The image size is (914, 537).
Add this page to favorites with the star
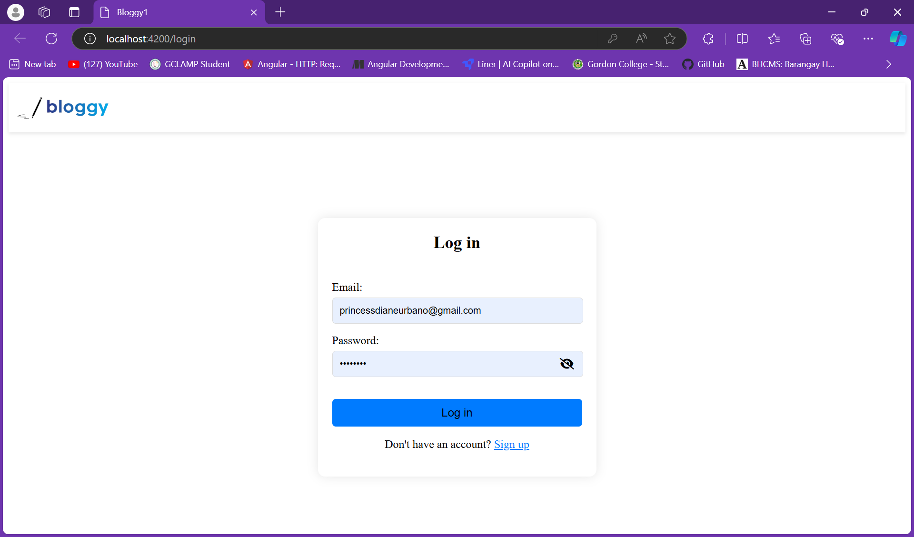click(670, 39)
